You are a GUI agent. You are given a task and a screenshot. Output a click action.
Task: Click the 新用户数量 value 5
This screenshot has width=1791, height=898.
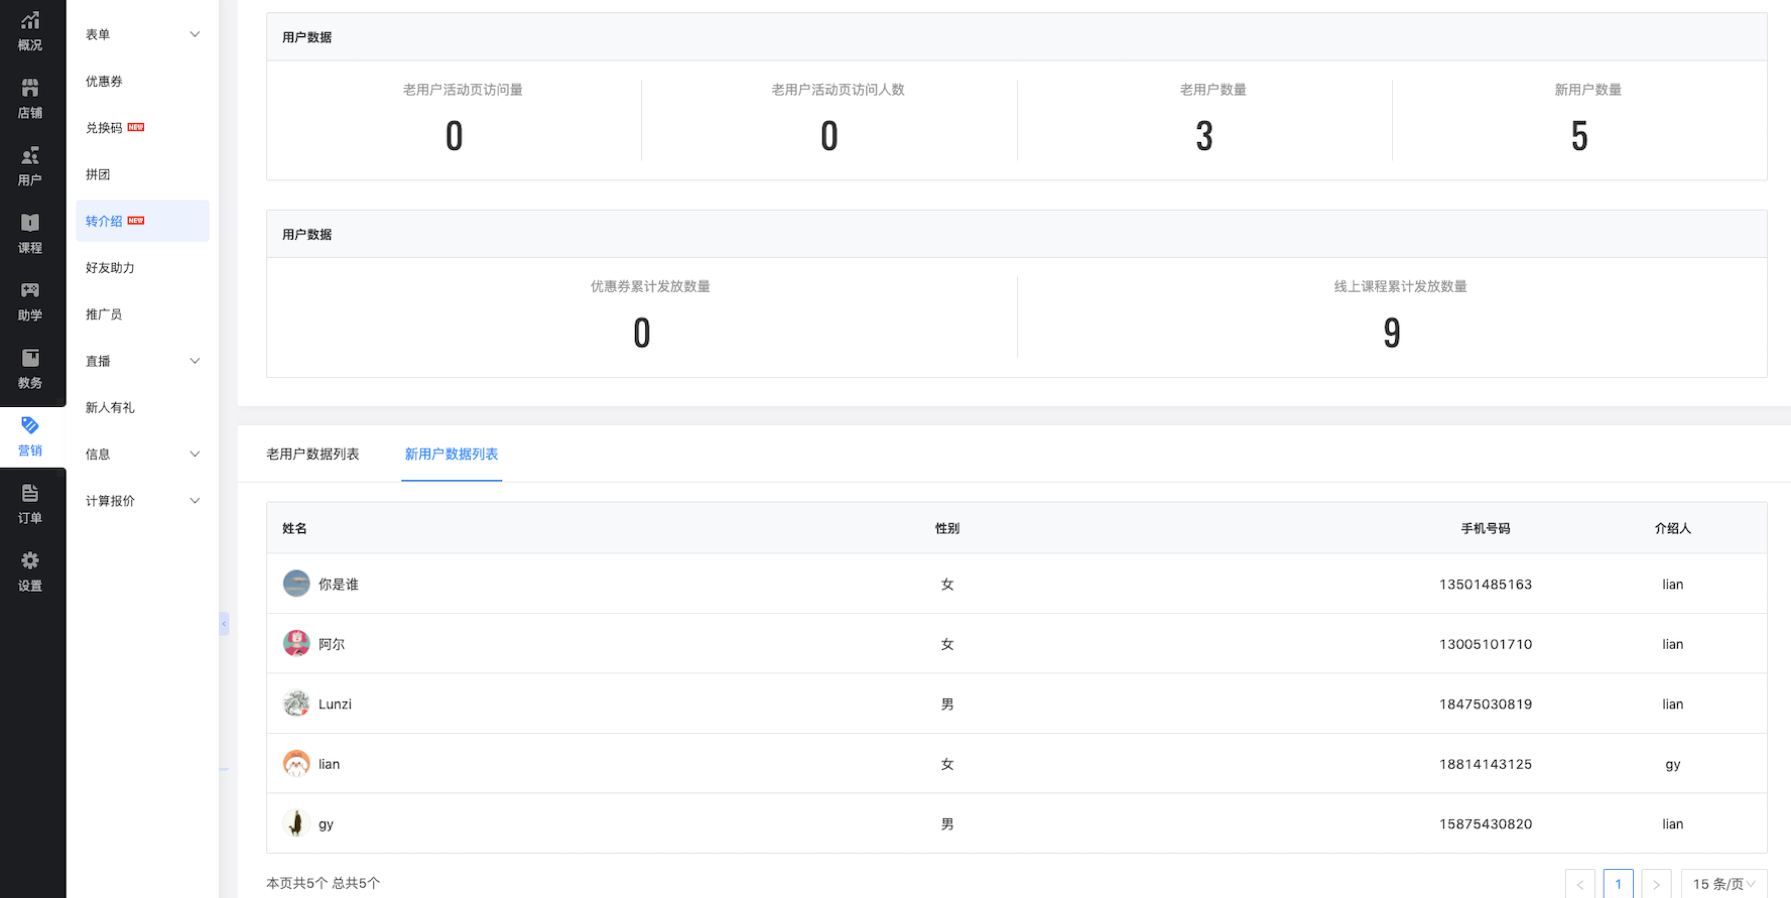tap(1579, 136)
